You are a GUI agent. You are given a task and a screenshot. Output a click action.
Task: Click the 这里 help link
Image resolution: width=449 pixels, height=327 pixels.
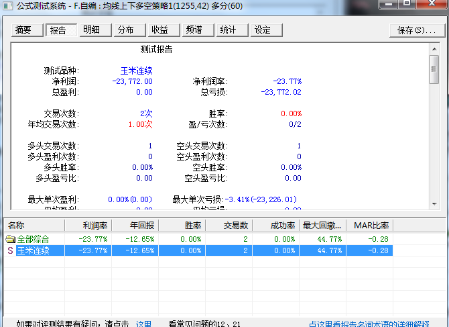(x=143, y=323)
